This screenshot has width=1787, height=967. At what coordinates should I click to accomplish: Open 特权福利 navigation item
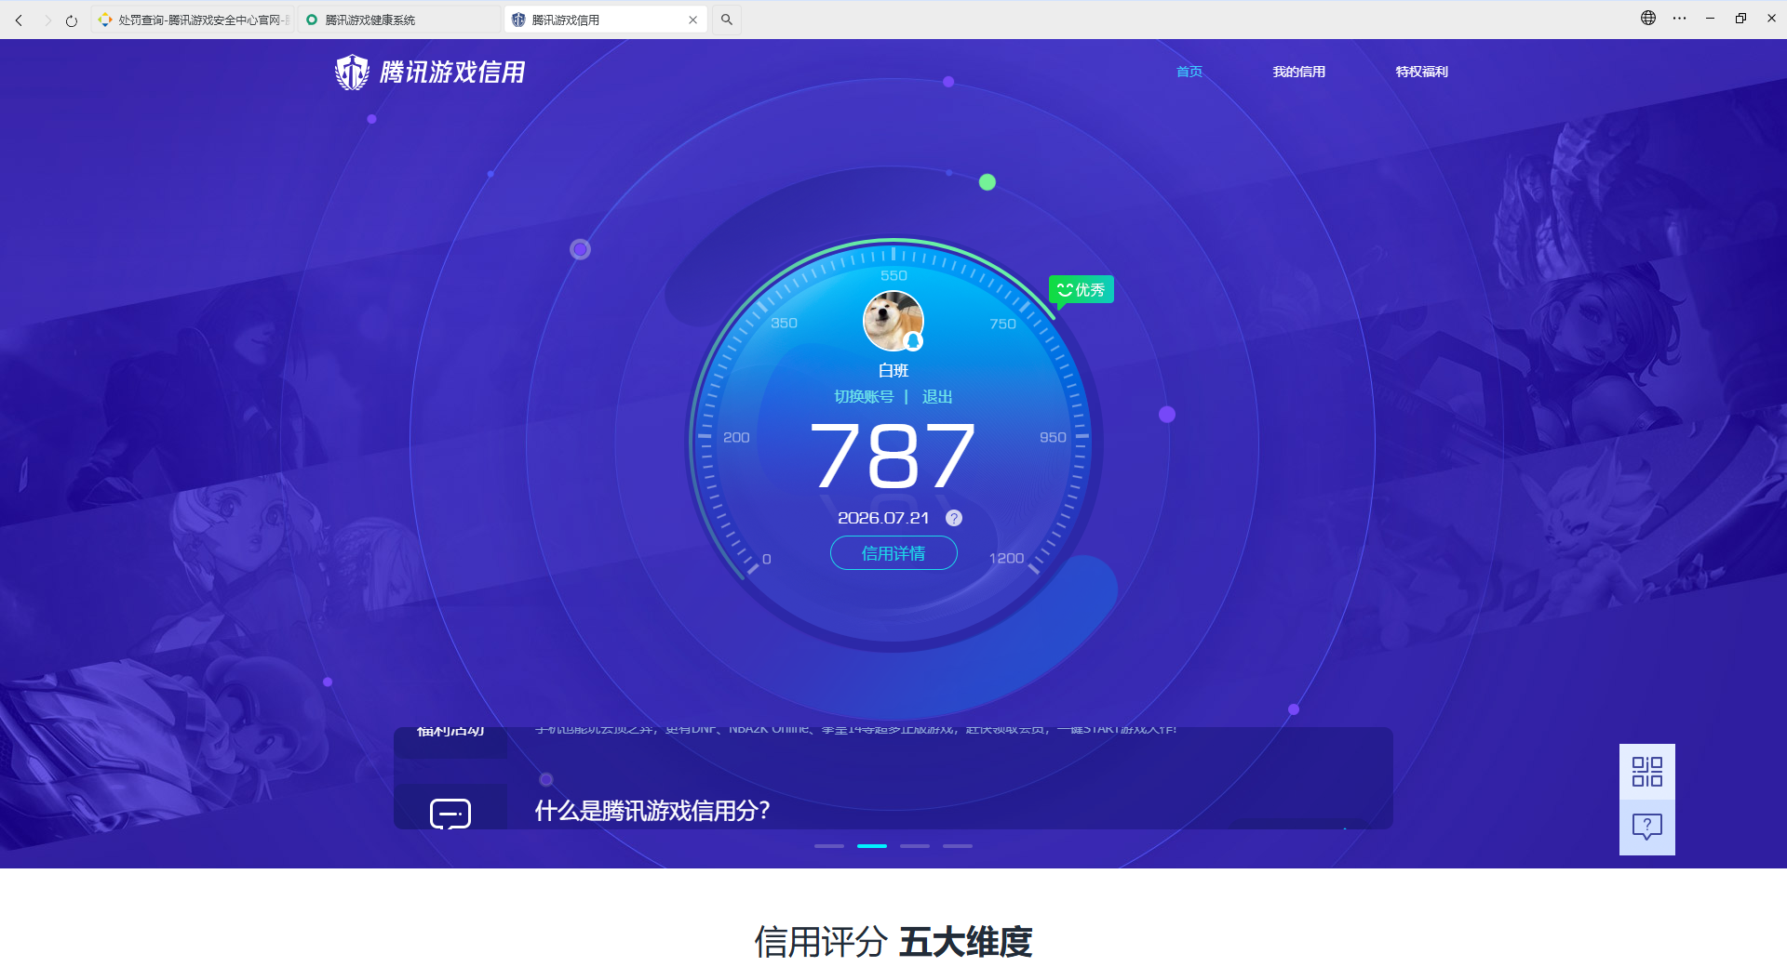[x=1422, y=72]
